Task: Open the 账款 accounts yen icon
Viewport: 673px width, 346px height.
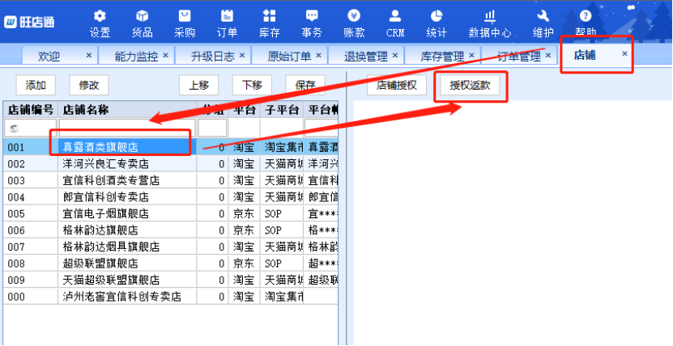Action: 354,16
